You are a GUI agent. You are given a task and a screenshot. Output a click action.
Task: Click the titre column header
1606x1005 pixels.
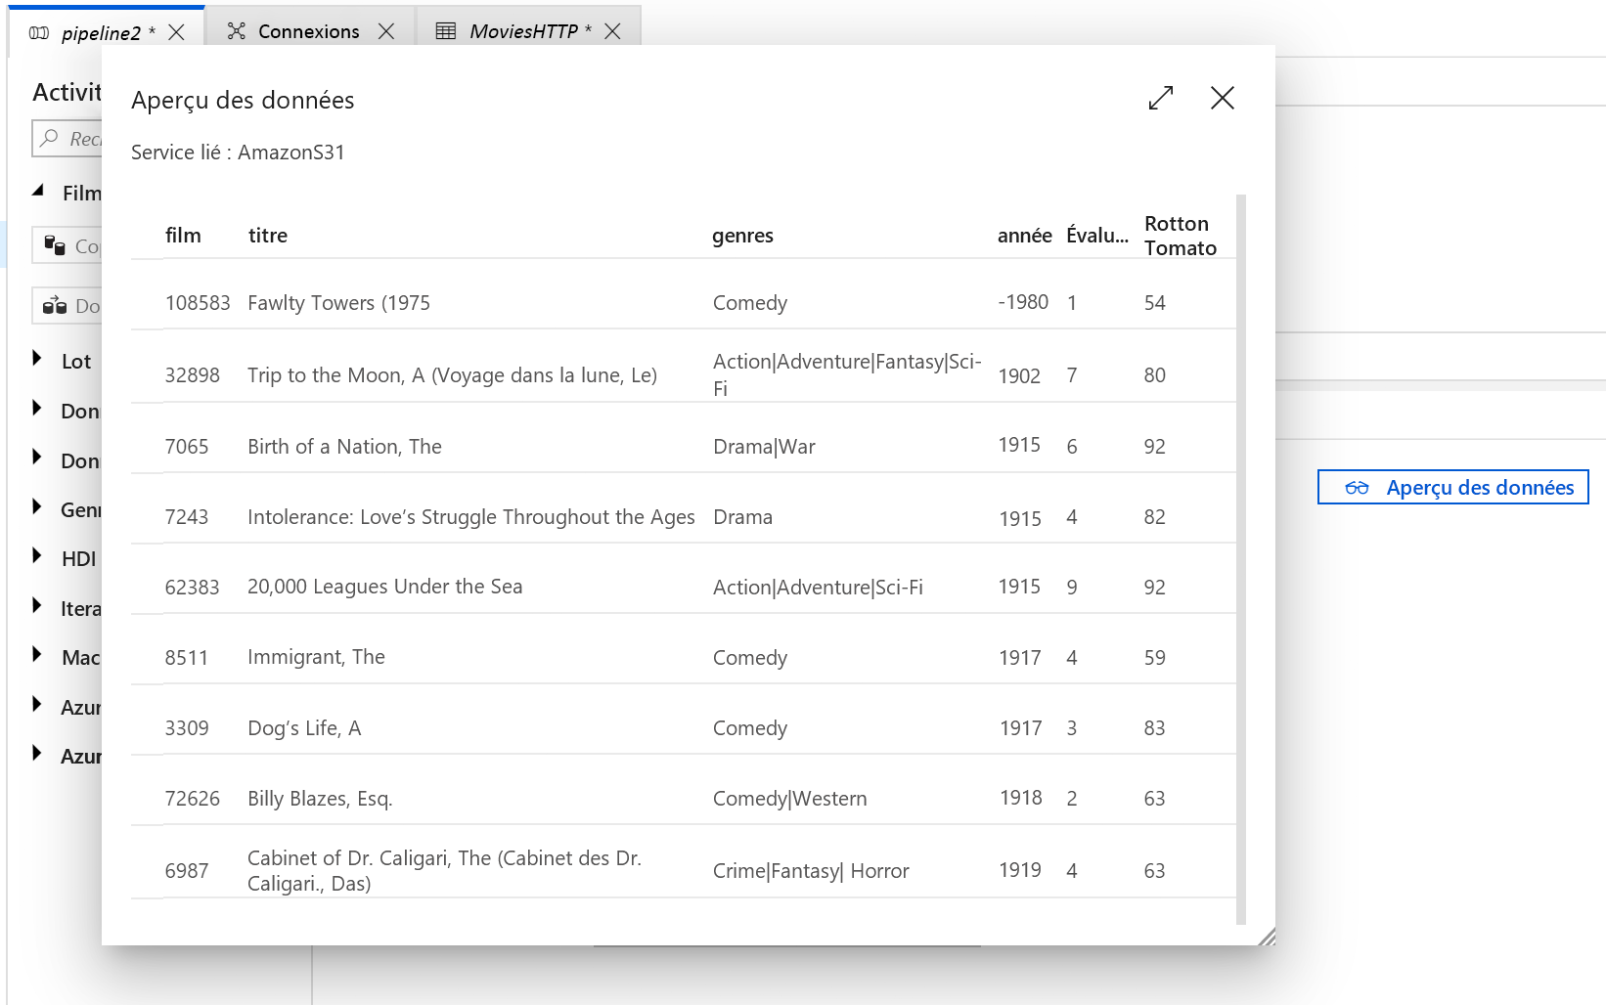tap(268, 236)
